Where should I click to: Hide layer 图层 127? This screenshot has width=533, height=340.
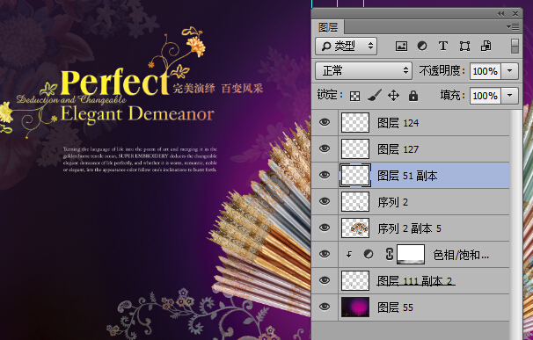[325, 148]
